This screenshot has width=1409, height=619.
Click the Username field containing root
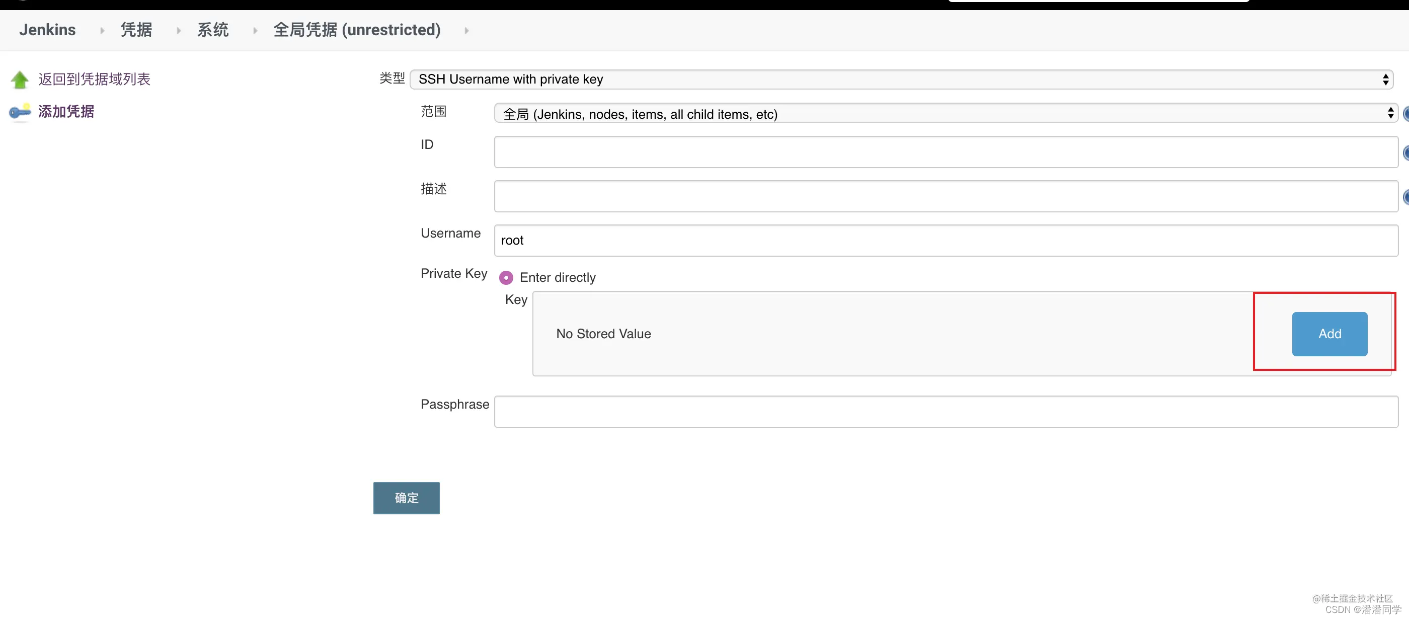point(946,241)
